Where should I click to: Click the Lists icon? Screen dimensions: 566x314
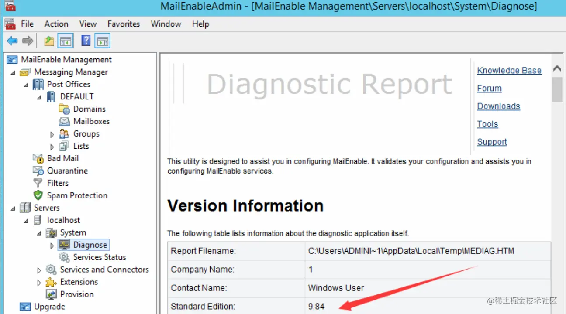[x=64, y=146]
